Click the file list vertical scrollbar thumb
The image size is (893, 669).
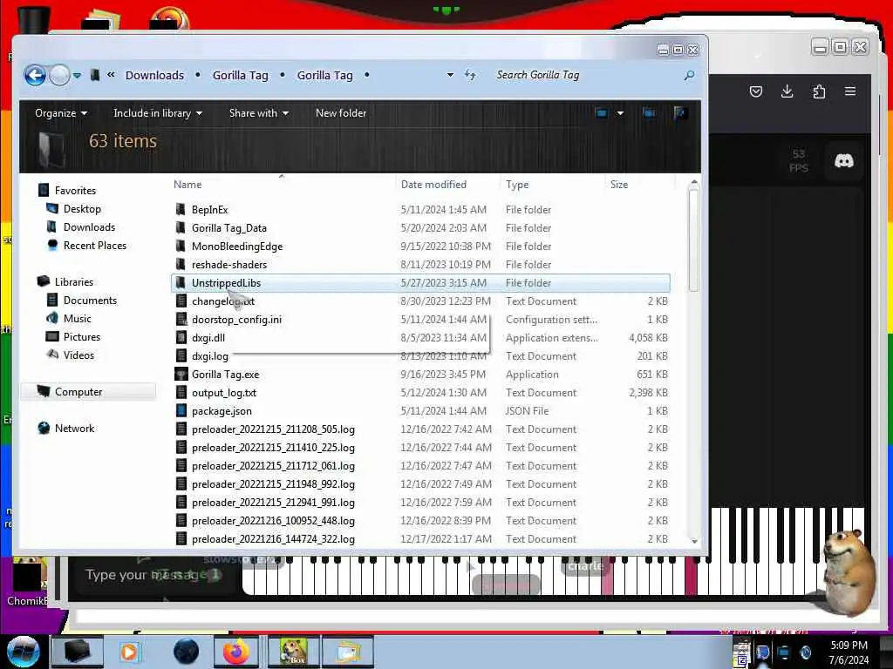(693, 240)
